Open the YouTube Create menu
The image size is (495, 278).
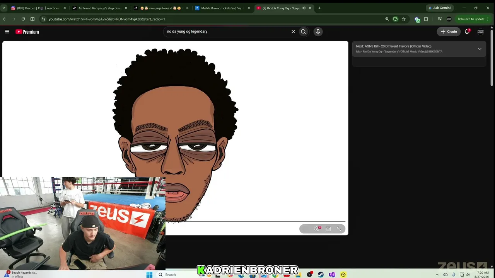[x=449, y=32]
